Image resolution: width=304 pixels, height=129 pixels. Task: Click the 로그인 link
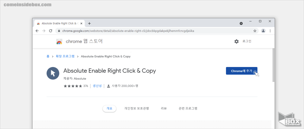tap(247, 41)
